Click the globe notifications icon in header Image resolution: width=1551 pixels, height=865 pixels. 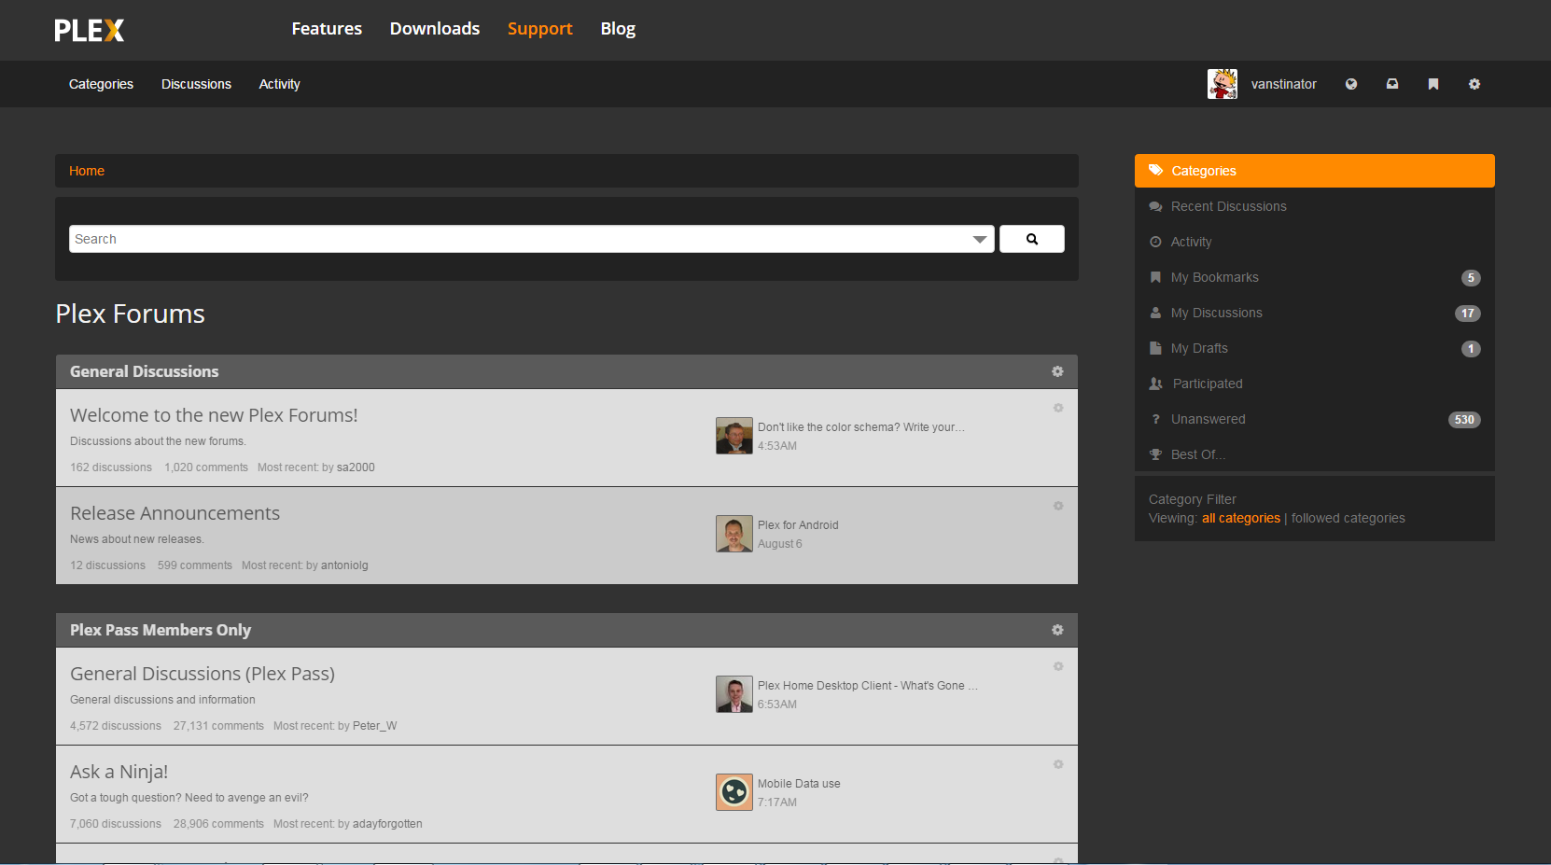point(1350,84)
